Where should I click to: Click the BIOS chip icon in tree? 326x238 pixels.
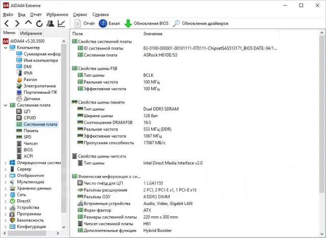point(19,150)
